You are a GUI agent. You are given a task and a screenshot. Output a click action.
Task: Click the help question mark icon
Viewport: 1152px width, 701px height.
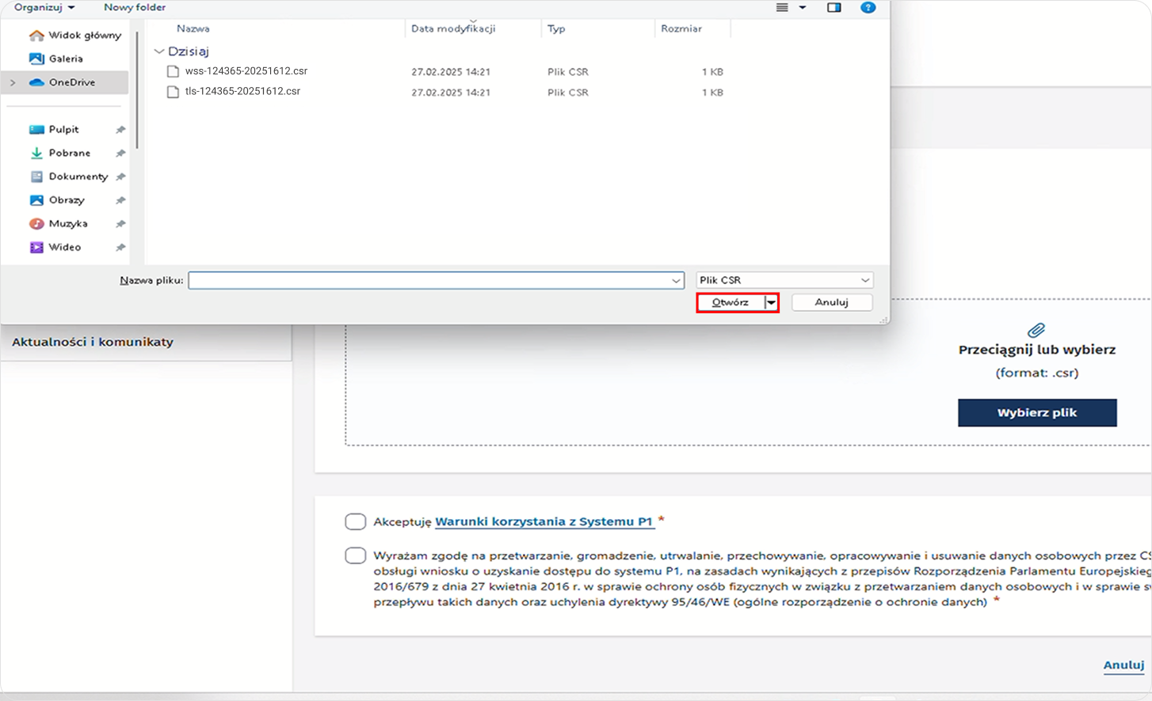(868, 8)
